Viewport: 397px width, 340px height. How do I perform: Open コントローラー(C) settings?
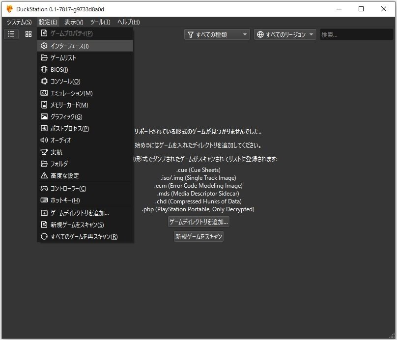pyautogui.click(x=85, y=188)
